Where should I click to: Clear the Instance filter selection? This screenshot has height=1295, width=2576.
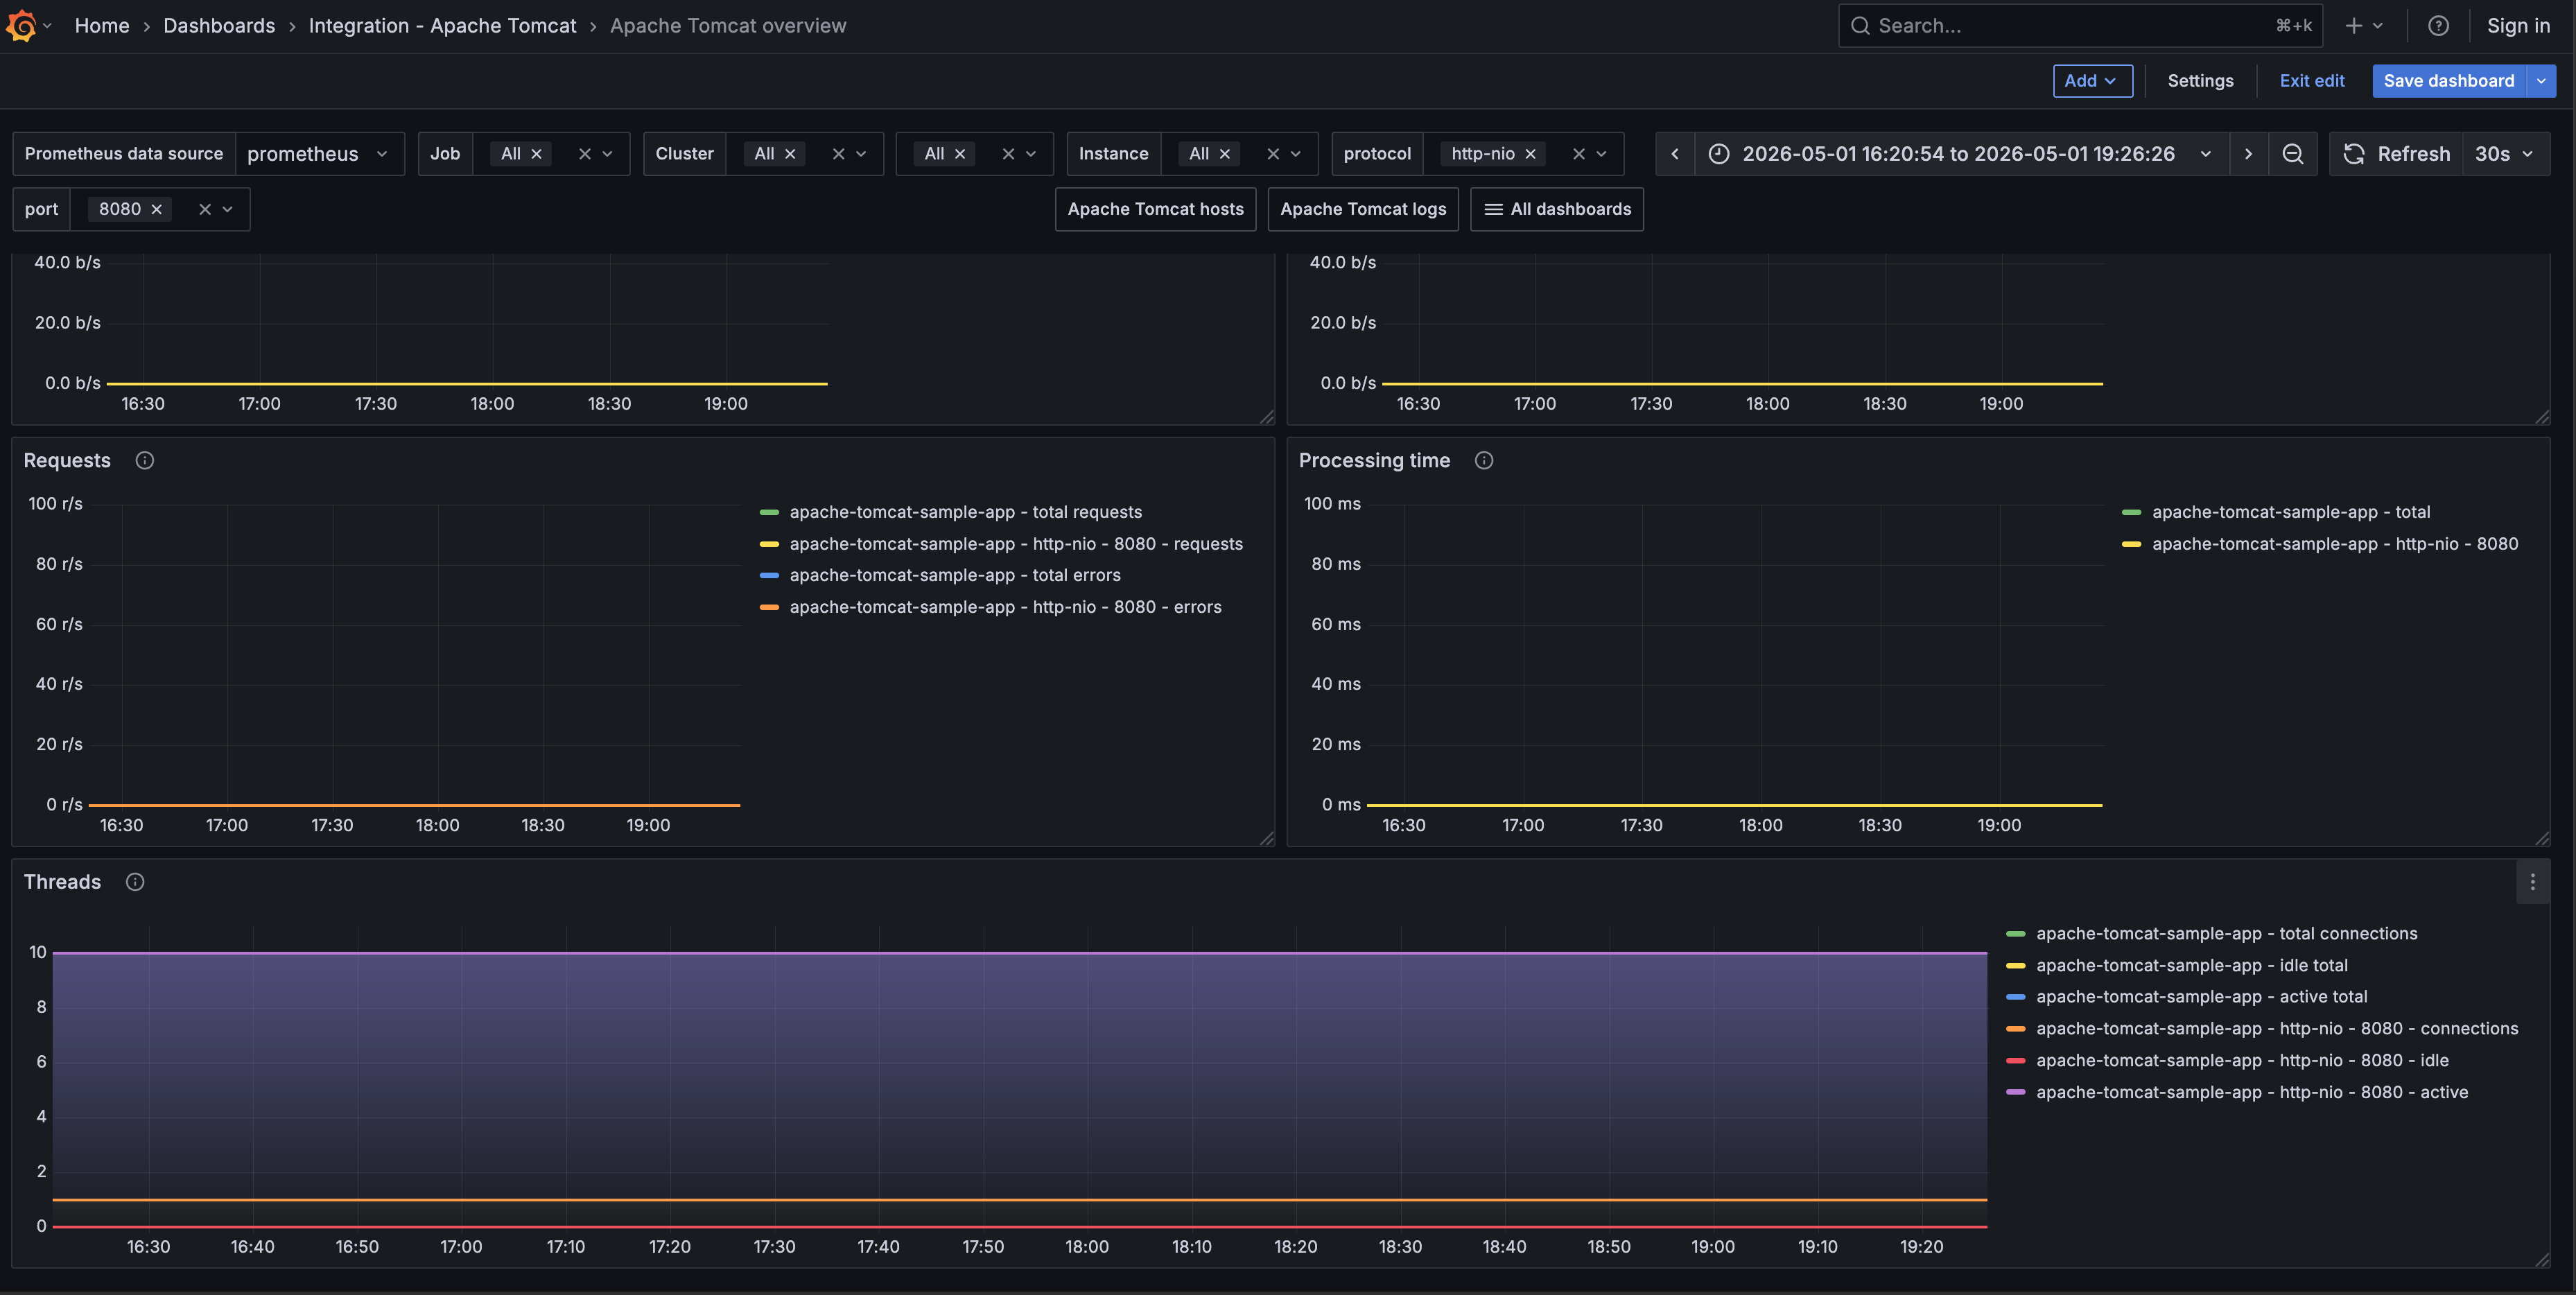1273,154
